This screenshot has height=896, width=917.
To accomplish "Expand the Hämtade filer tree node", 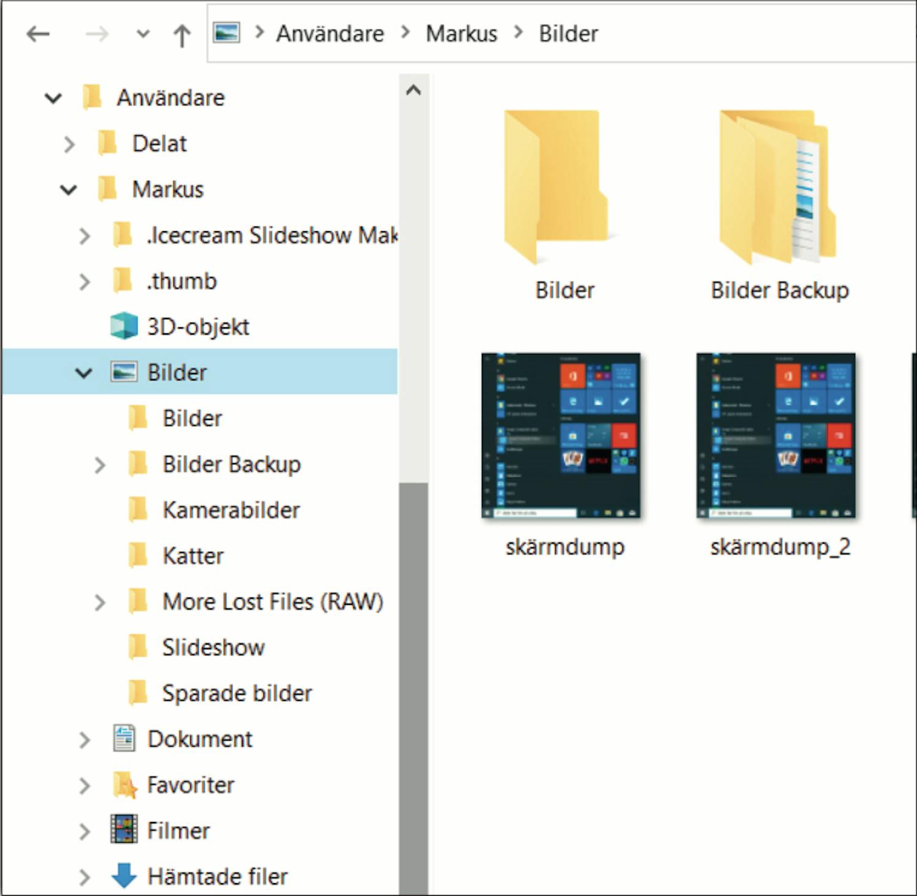I will point(85,878).
